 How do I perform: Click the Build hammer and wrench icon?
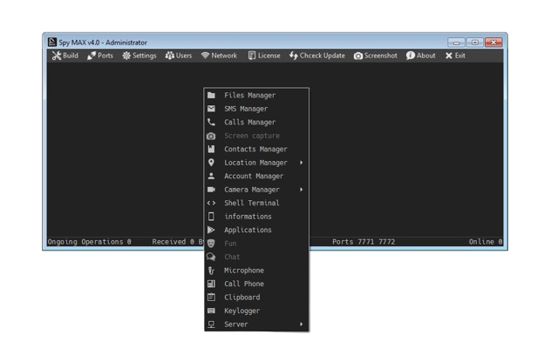56,56
